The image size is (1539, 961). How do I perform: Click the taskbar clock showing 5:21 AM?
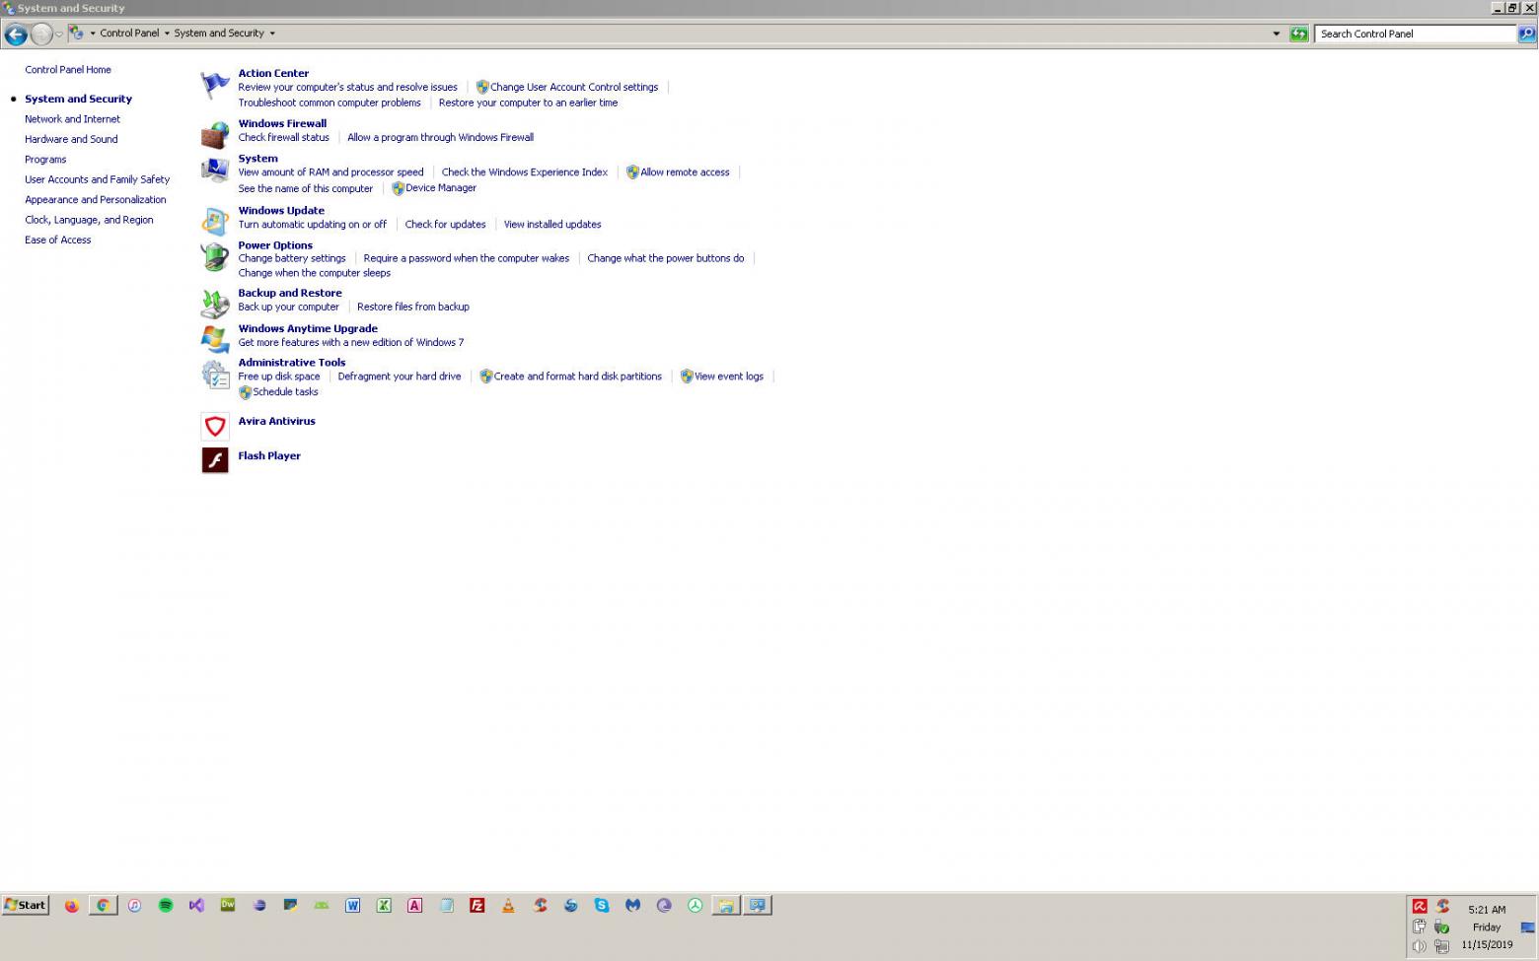click(x=1487, y=910)
